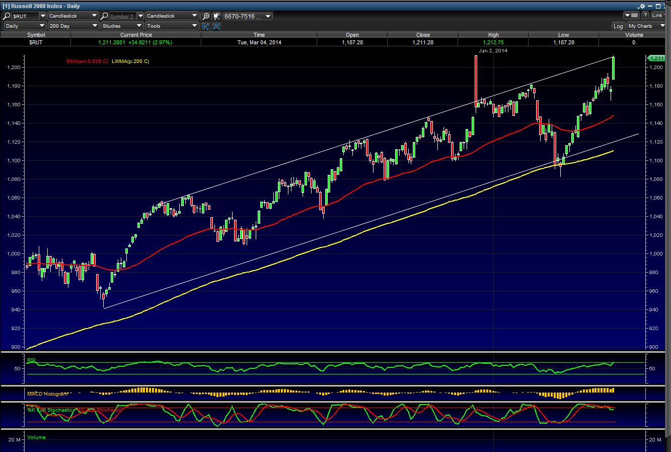Toggle the Log scale button
The image size is (671, 452).
click(618, 26)
